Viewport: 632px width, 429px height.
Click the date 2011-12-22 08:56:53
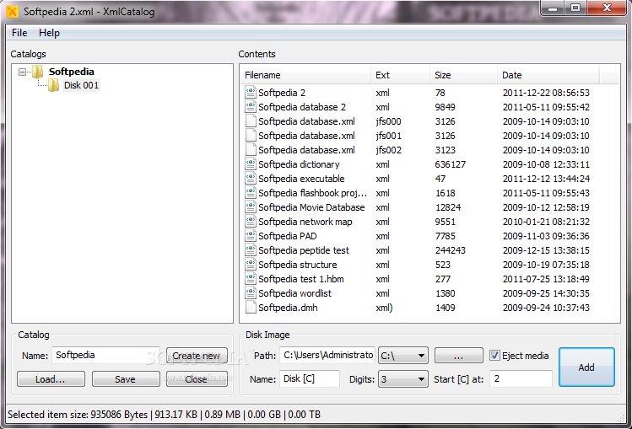point(546,93)
